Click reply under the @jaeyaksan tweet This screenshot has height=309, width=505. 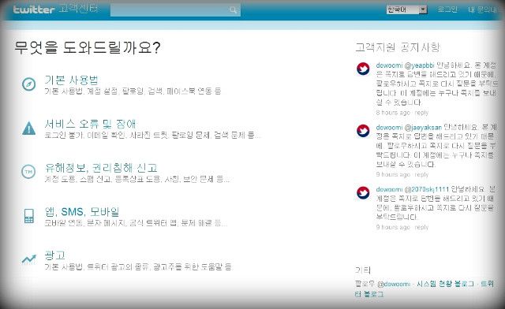pos(421,174)
